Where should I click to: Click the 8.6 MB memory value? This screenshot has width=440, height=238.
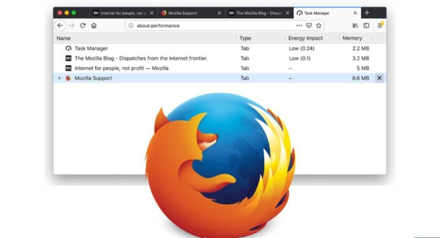[x=361, y=78]
